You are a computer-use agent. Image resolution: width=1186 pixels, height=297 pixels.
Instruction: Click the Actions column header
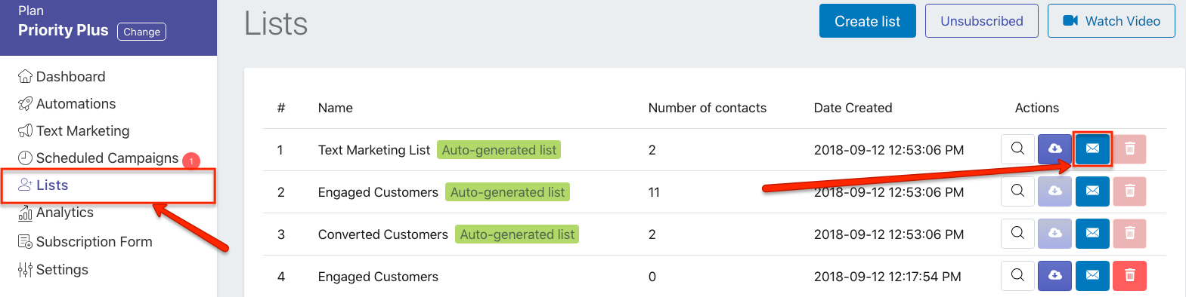(x=1037, y=108)
